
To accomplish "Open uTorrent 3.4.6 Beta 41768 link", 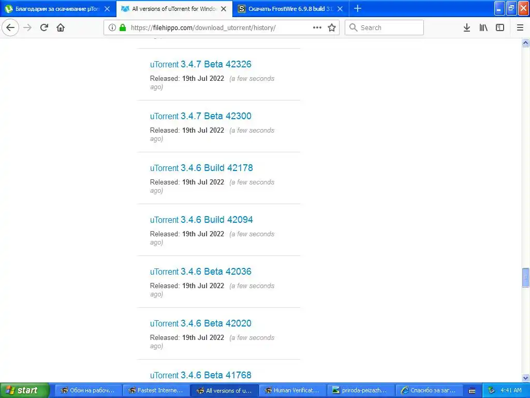I will (x=201, y=375).
